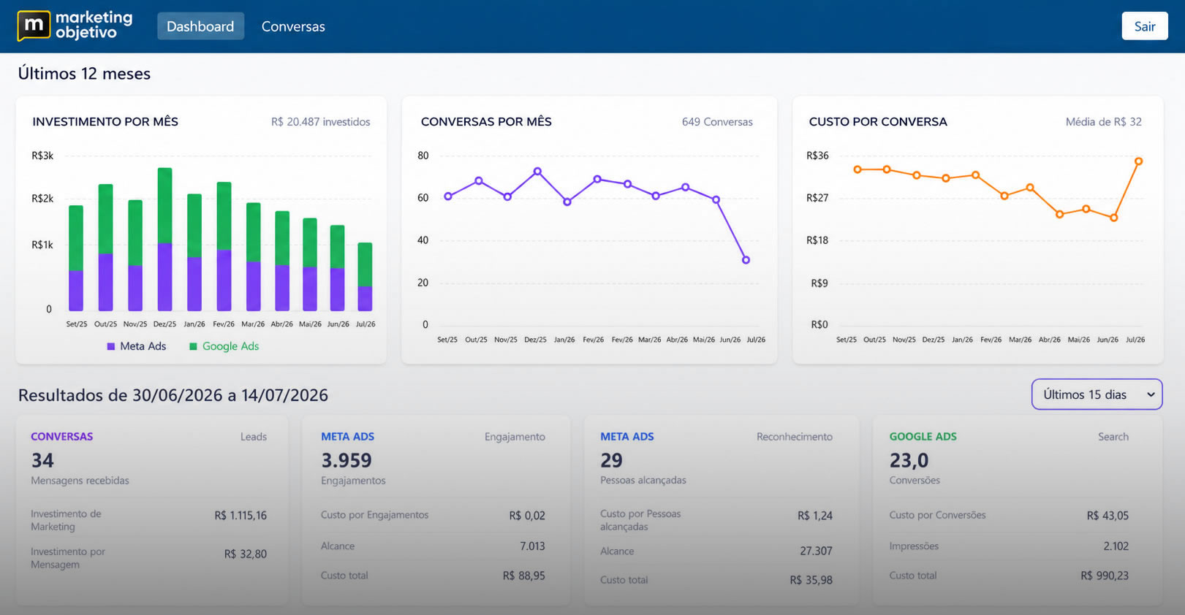
Task: Click the '7.013' reach value
Action: point(532,546)
